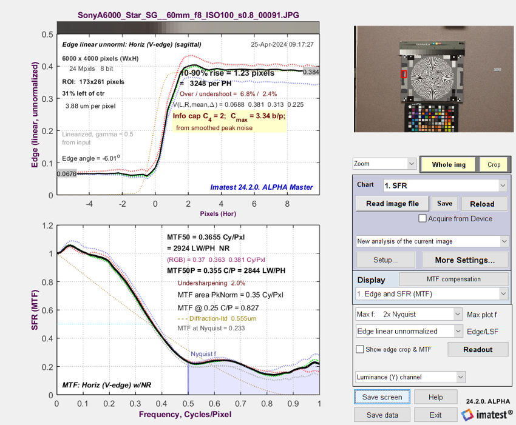Toggle Show edge crop & MTF checkbox
The image size is (516, 425).
[361, 349]
